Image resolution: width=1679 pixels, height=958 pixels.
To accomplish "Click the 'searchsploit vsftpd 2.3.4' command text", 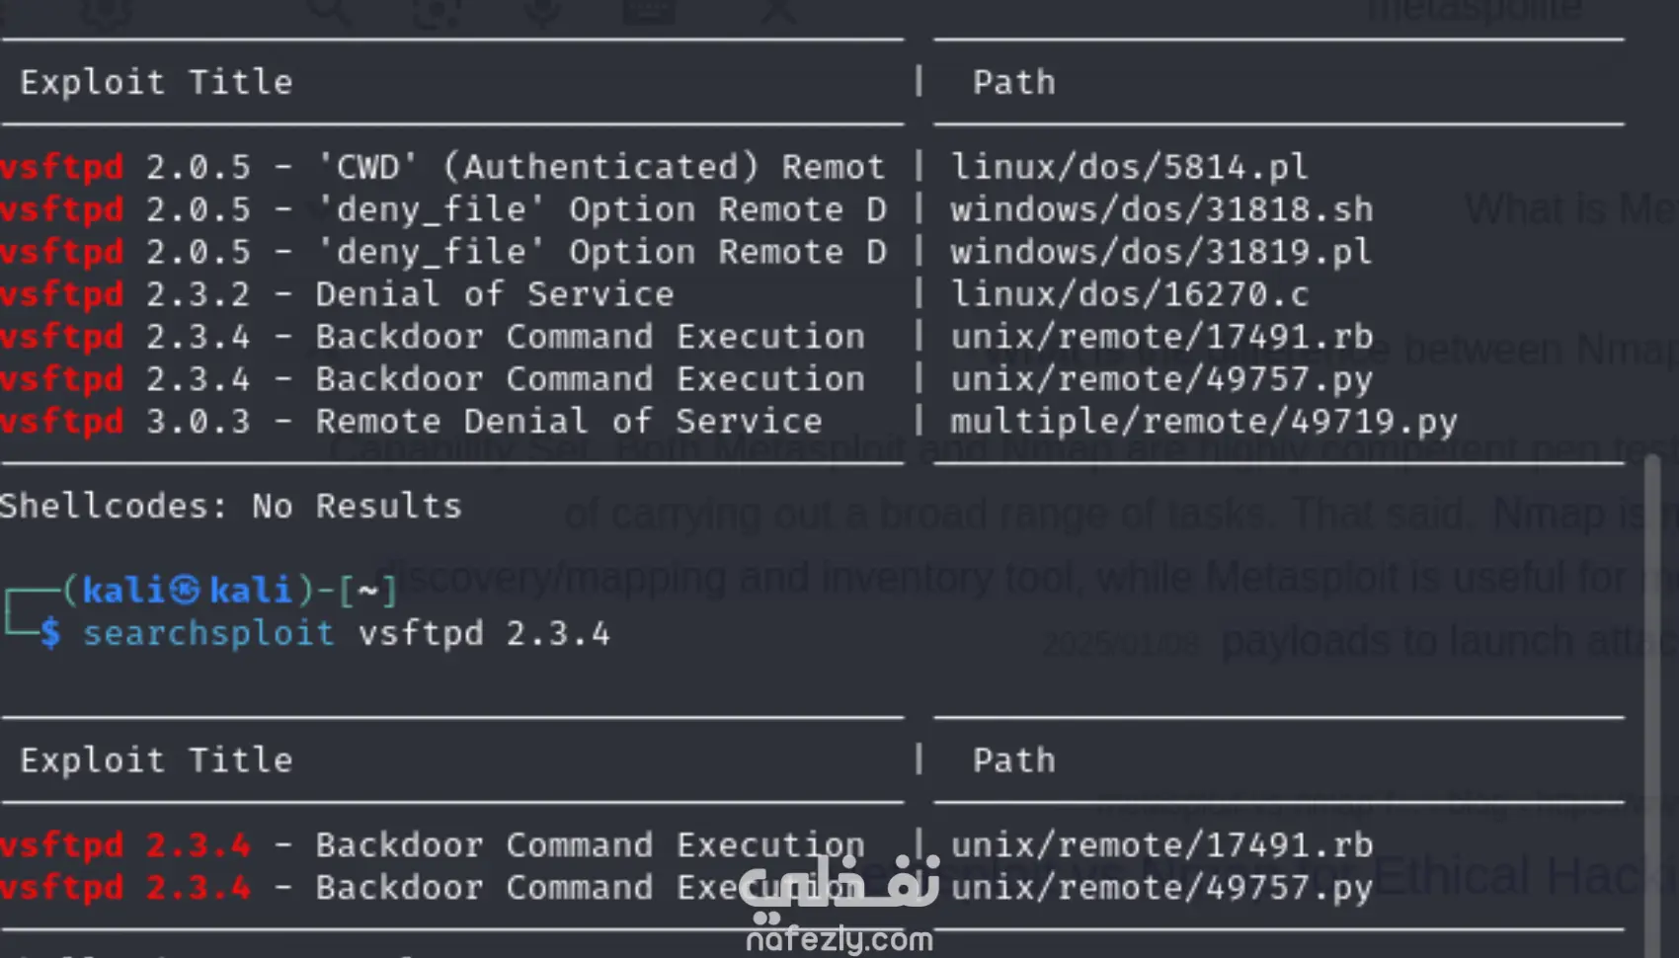I will pos(346,633).
